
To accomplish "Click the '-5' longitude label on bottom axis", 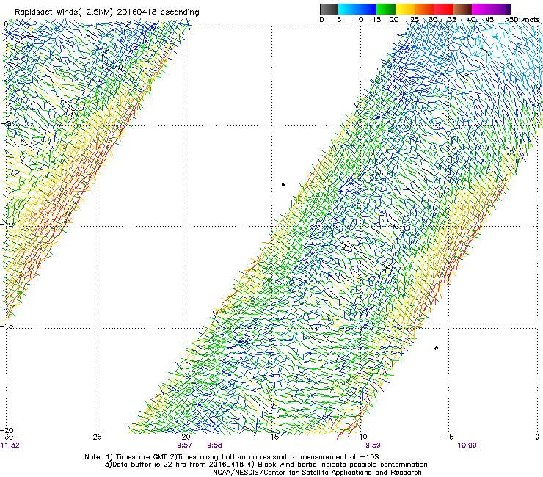I will click(x=448, y=437).
